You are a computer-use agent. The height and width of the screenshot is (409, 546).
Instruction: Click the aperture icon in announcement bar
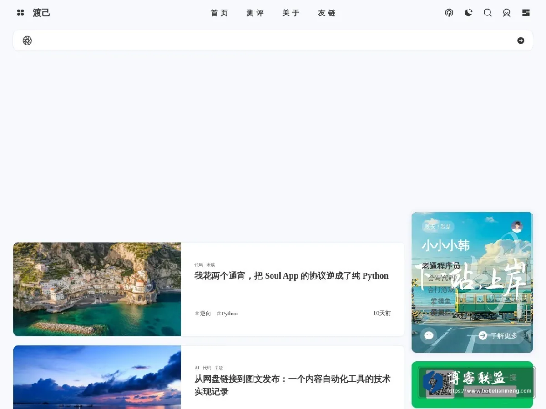click(x=27, y=40)
